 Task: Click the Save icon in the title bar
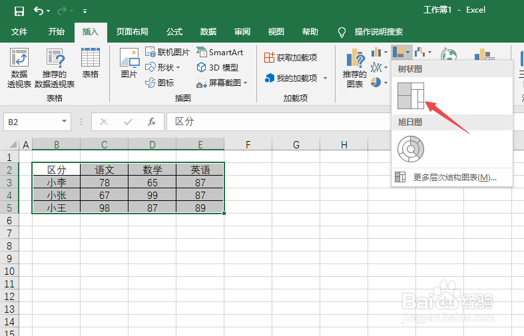coord(19,11)
